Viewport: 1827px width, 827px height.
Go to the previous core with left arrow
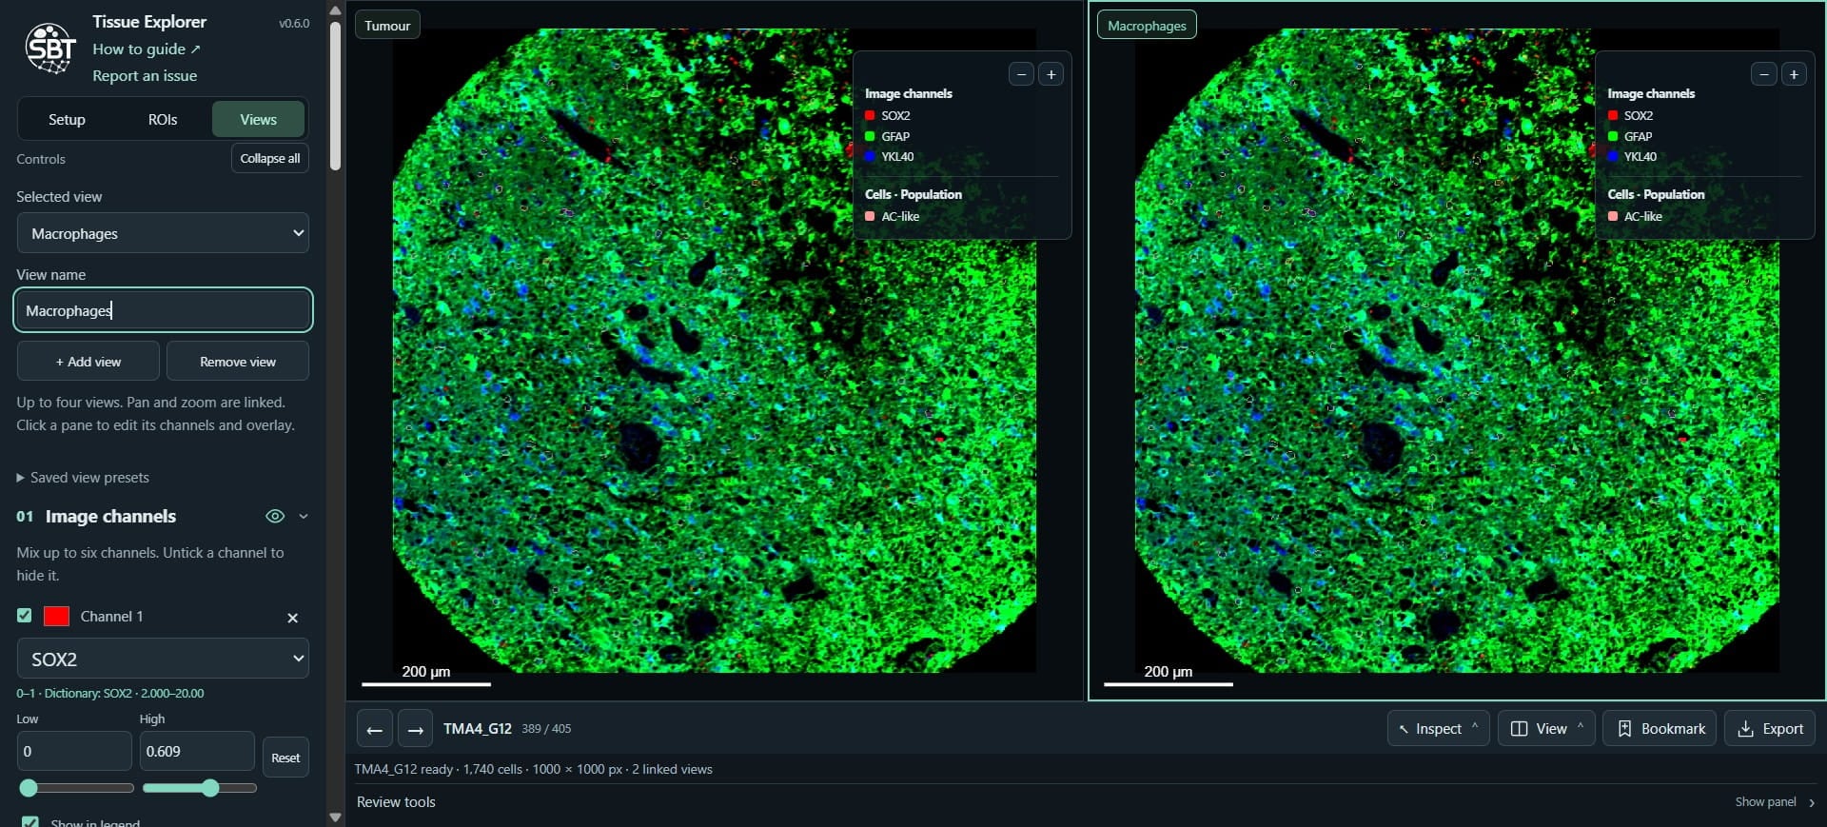pyautogui.click(x=374, y=729)
